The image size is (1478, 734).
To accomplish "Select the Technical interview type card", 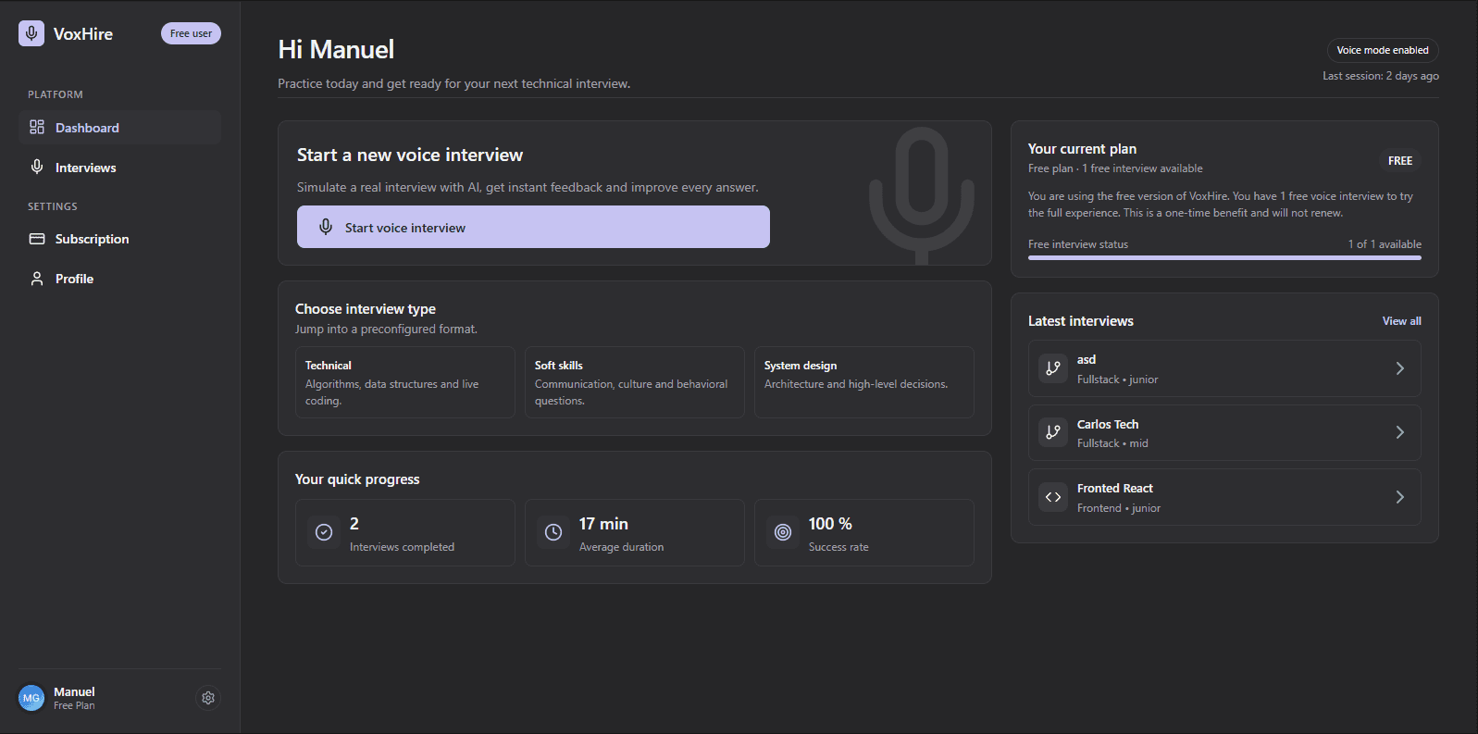I will [x=405, y=382].
